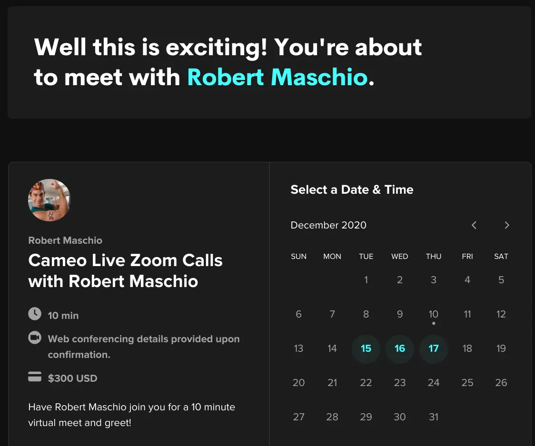The image size is (535, 446).
Task: Select December 15 on the calendar
Action: pyautogui.click(x=366, y=348)
